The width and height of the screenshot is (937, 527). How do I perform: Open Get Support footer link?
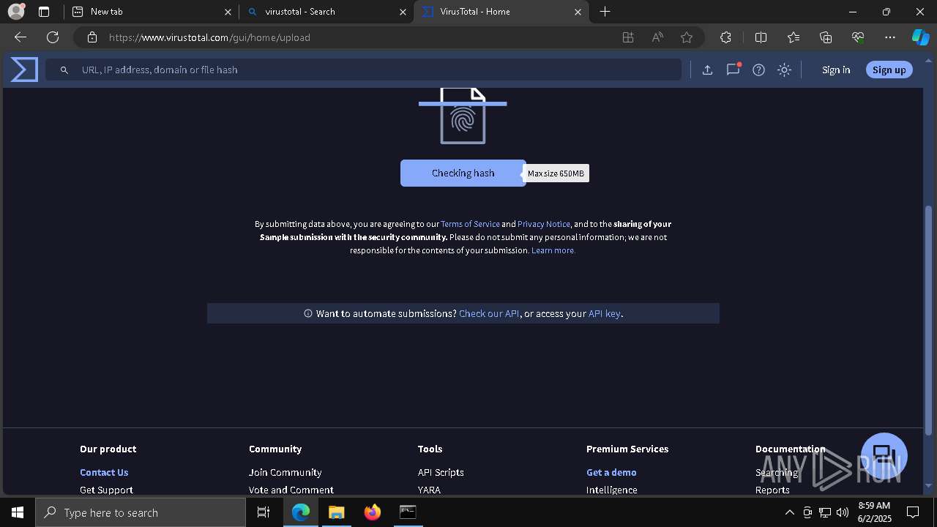(x=106, y=490)
